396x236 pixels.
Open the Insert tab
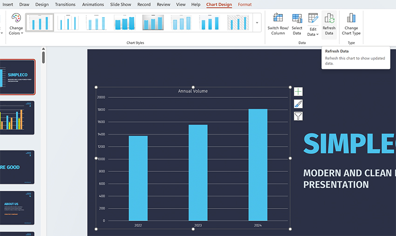tap(7, 4)
